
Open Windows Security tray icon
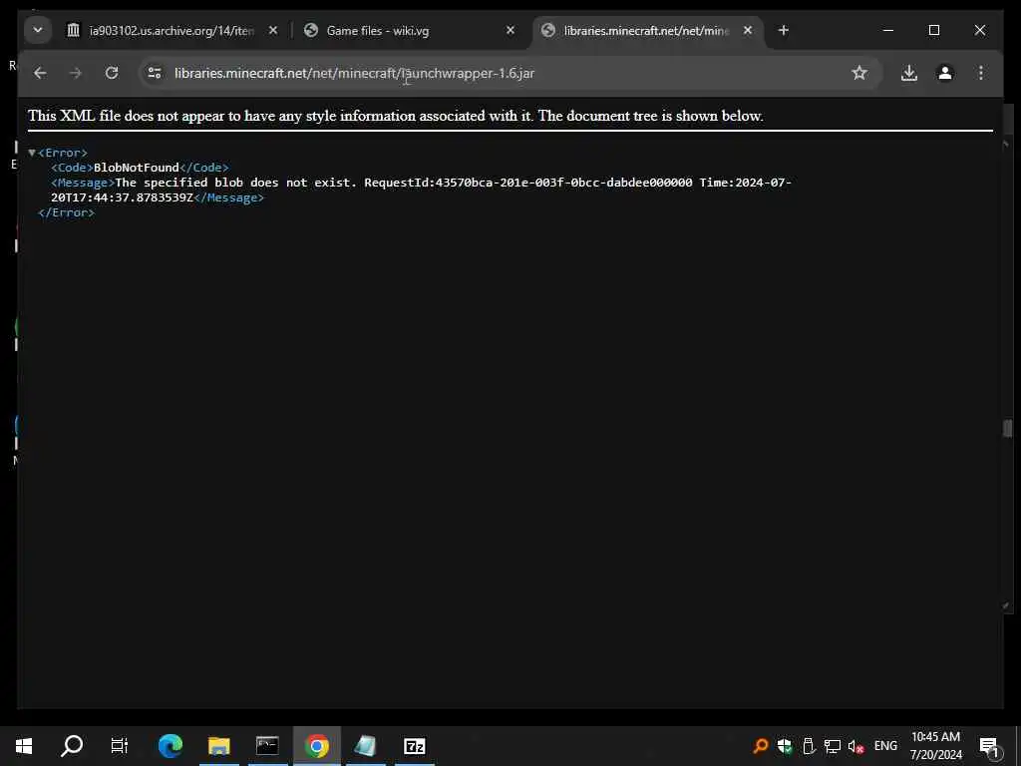785,746
